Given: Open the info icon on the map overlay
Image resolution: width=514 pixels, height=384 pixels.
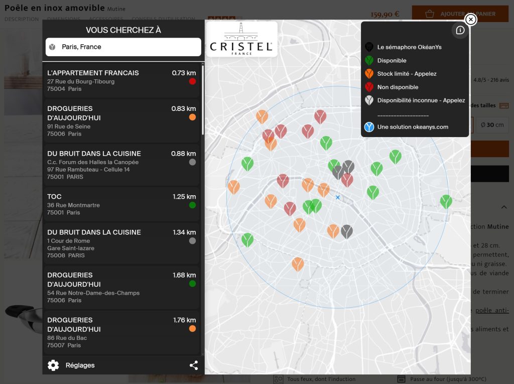Looking at the screenshot, I should click(460, 30).
